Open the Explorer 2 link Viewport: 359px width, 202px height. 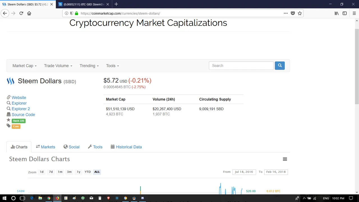click(21, 109)
